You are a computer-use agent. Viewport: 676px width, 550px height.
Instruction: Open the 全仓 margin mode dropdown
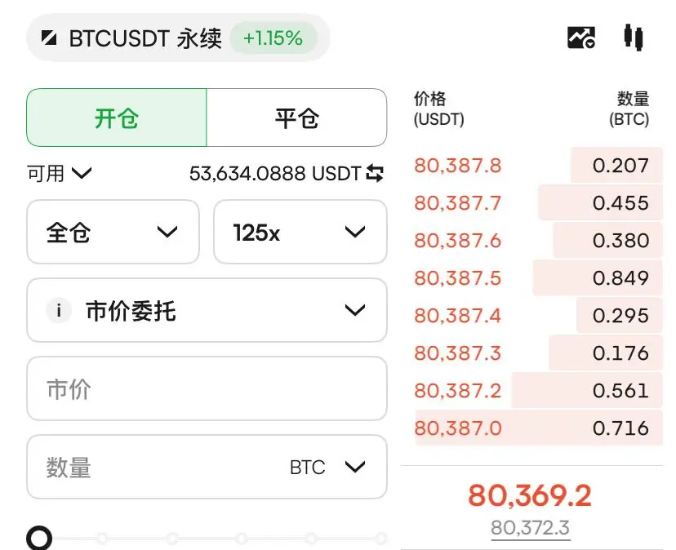113,232
